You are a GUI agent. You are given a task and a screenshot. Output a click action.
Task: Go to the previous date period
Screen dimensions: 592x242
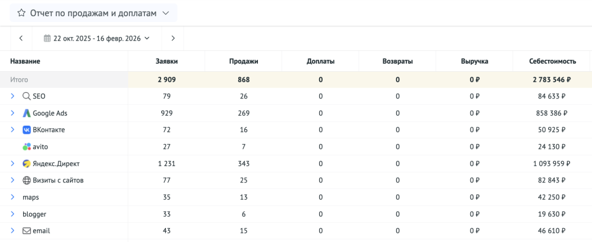point(21,38)
